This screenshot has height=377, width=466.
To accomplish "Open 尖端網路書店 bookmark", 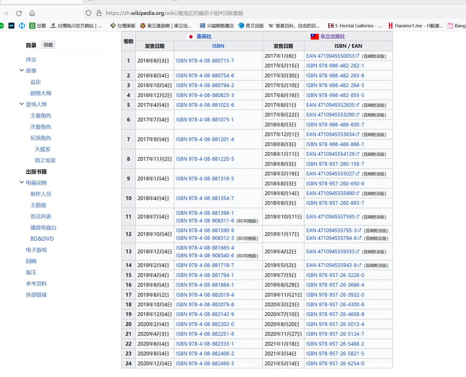I will pos(217,25).
